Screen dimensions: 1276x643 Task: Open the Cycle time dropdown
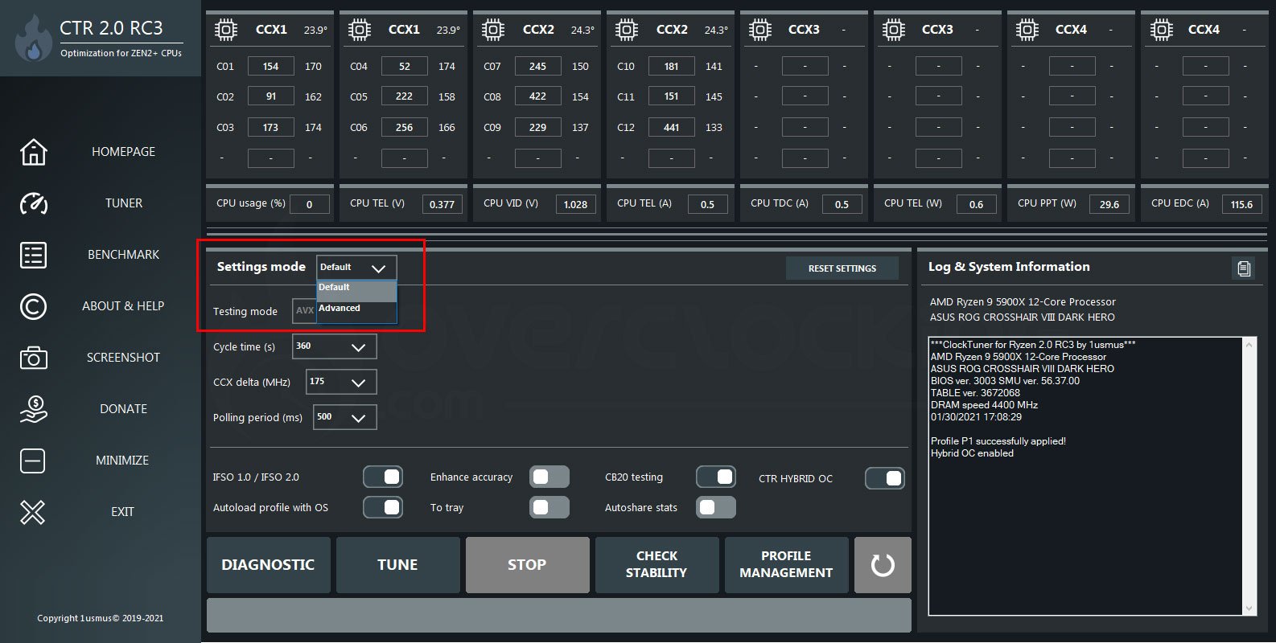(335, 346)
